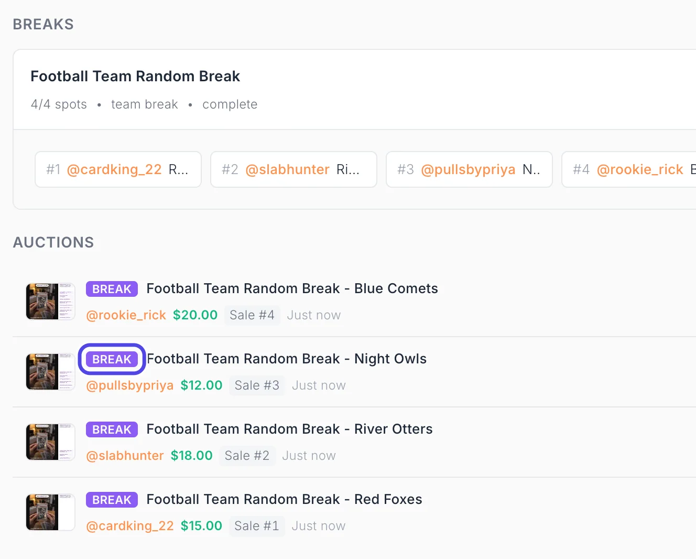Image resolution: width=696 pixels, height=559 pixels.
Task: Click the $15.00 price
Action: [201, 526]
